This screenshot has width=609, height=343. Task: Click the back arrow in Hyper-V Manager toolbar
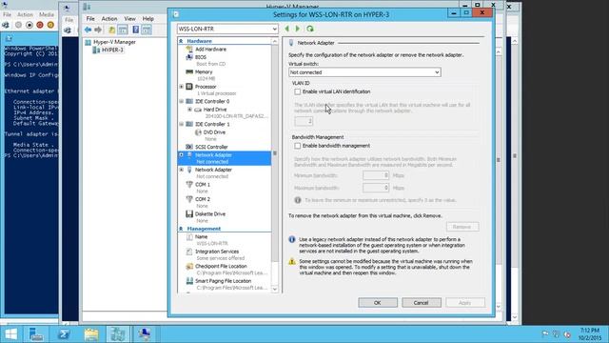click(88, 30)
